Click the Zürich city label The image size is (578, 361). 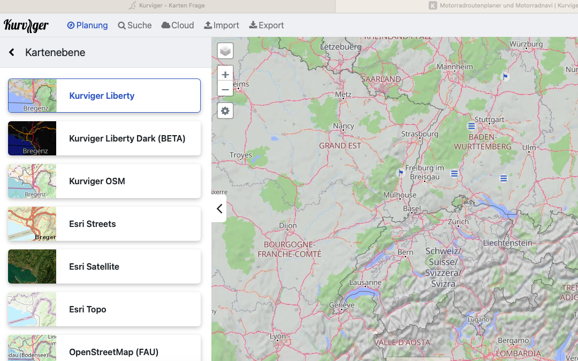tap(458, 222)
